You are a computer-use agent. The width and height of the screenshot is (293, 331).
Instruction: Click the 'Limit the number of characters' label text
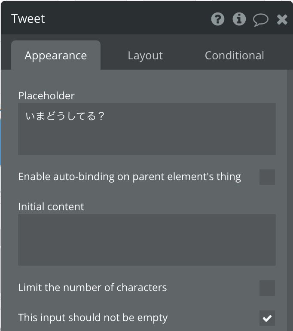(92, 288)
